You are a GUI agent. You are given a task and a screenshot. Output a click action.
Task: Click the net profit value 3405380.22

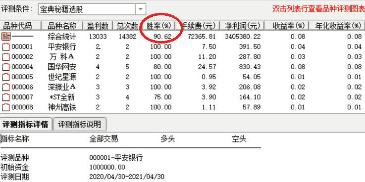point(243,37)
